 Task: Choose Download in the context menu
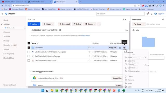135,68
